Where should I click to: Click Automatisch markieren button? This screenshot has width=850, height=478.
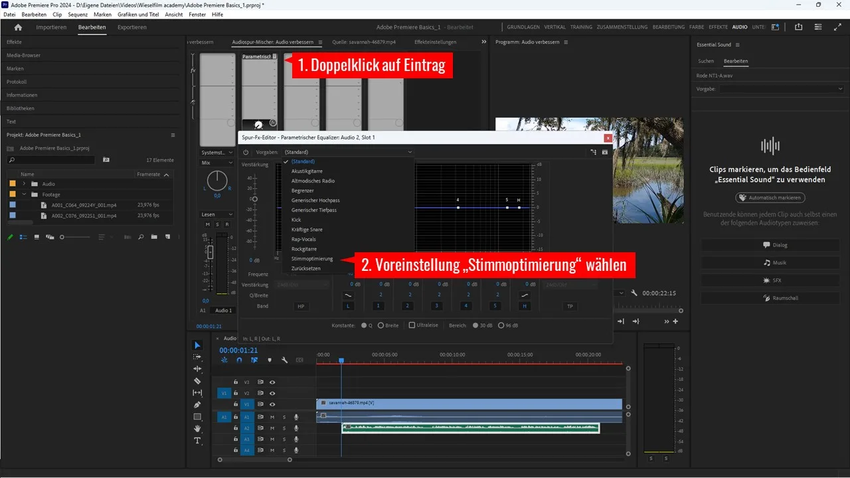pos(770,198)
